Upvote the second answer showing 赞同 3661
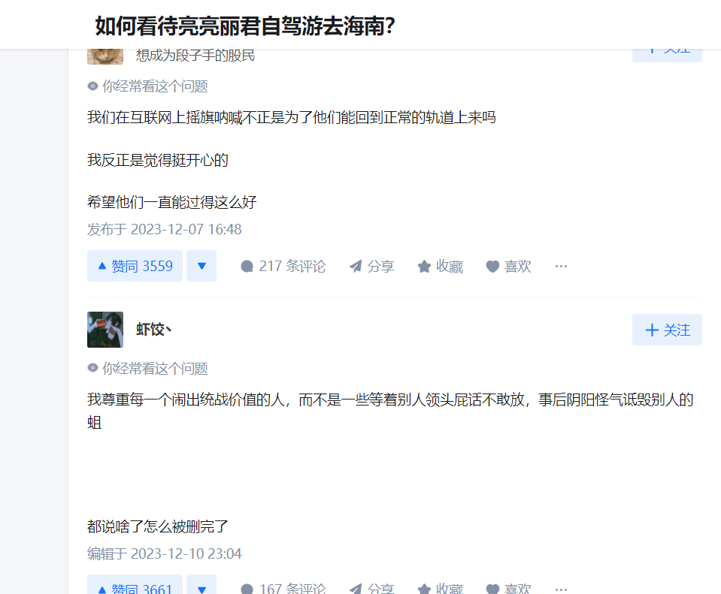The width and height of the screenshot is (721, 594). coord(135,585)
